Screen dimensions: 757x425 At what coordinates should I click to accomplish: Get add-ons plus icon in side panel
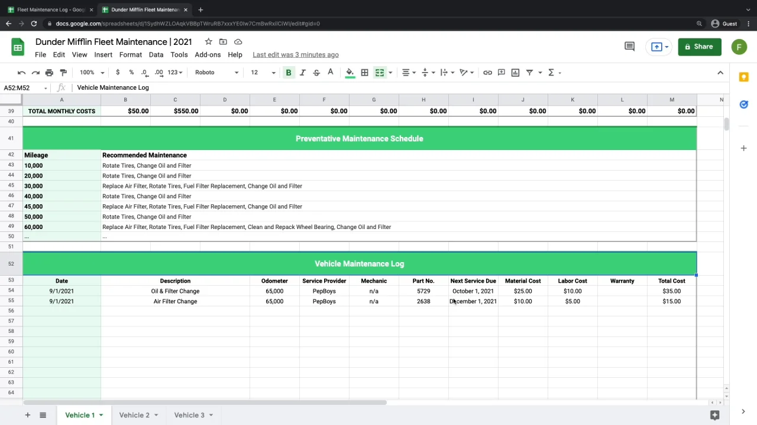(744, 148)
